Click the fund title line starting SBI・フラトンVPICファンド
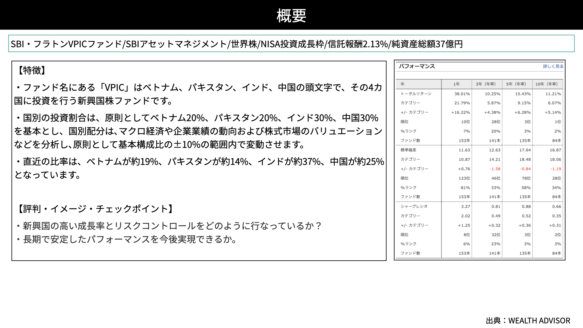This screenshot has height=328, width=583. click(x=237, y=44)
